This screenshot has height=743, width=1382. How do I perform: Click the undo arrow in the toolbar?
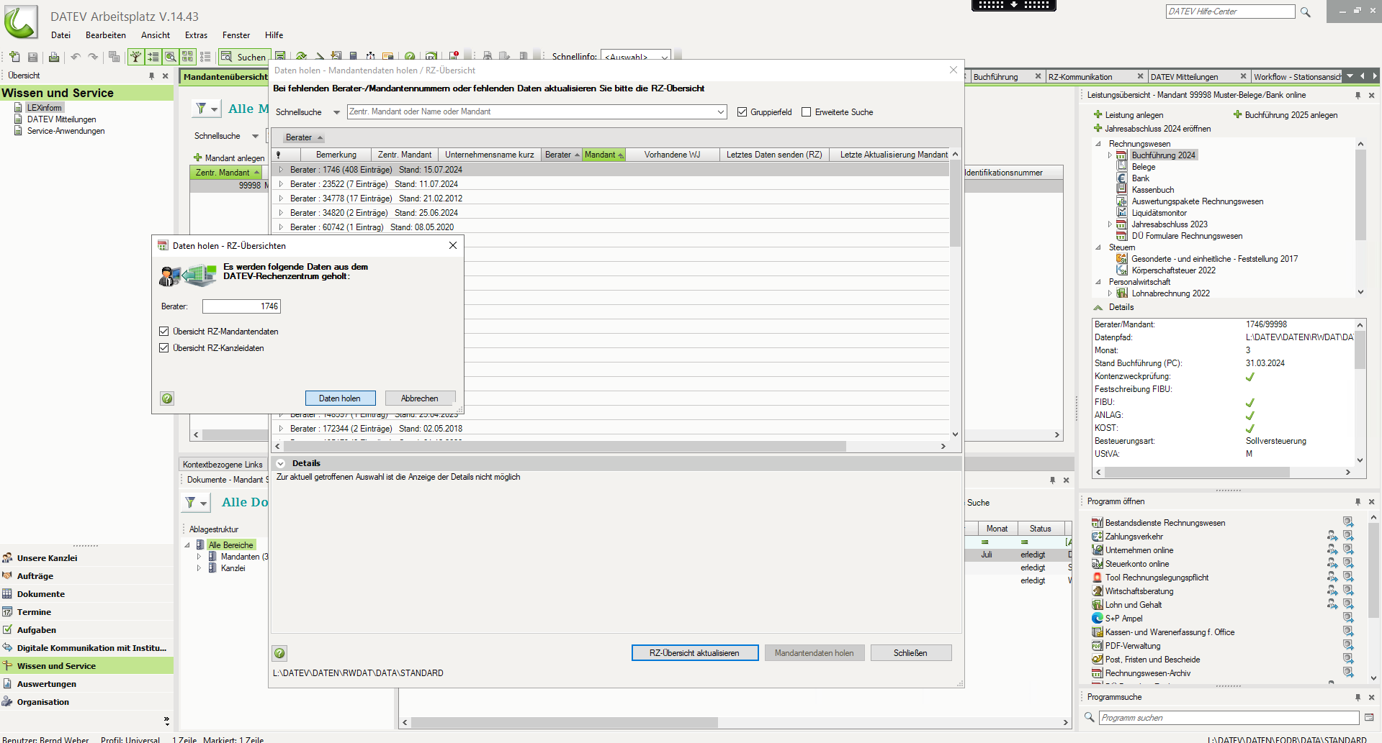[x=75, y=57]
